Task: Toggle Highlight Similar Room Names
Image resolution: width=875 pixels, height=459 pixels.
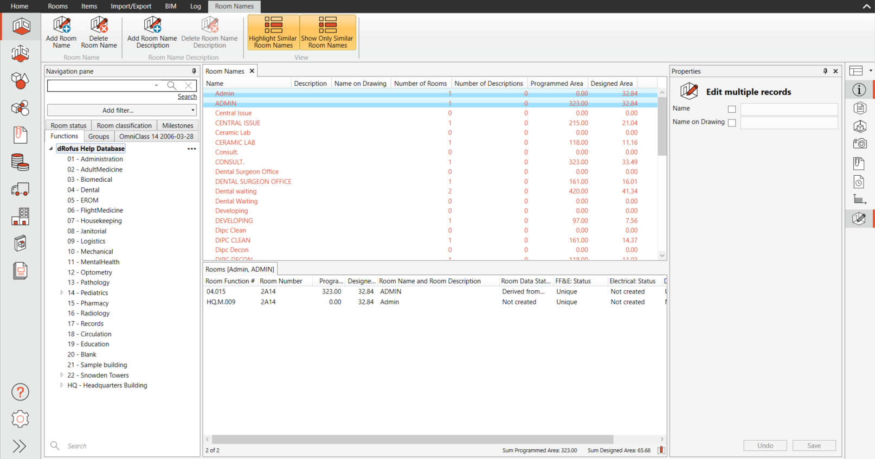Action: [x=273, y=33]
